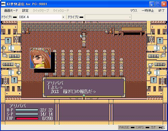
Task: Close the 幻世快盗伝 window
Action: (x=164, y=4)
